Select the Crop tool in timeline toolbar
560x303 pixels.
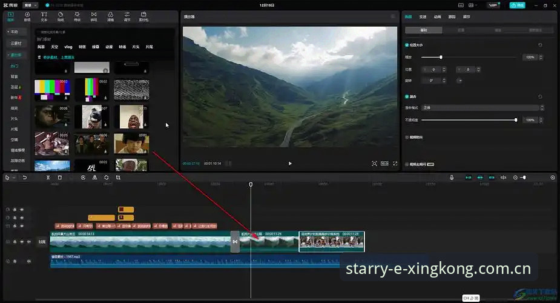coord(118,178)
